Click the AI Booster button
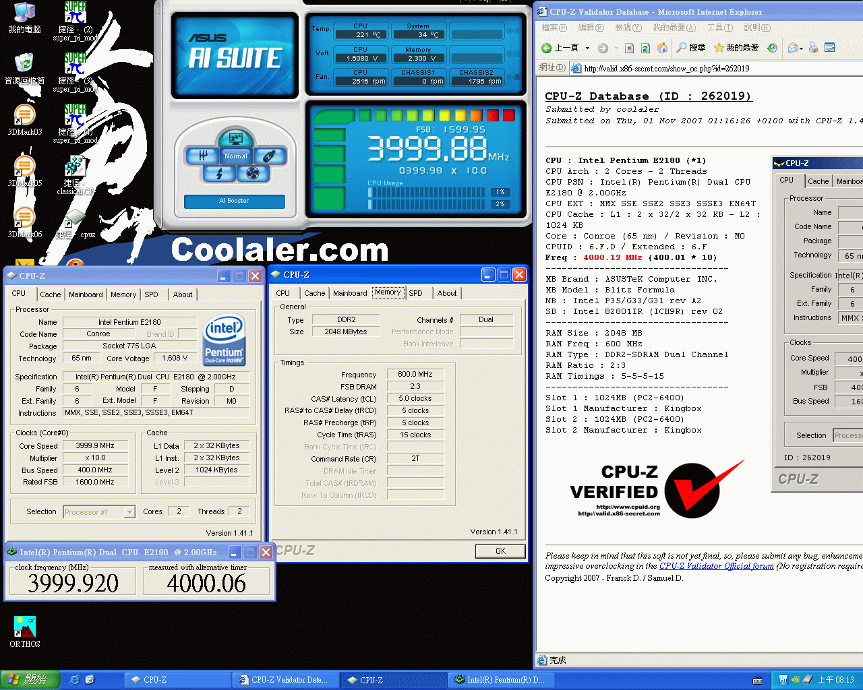The width and height of the screenshot is (863, 690). (x=234, y=201)
